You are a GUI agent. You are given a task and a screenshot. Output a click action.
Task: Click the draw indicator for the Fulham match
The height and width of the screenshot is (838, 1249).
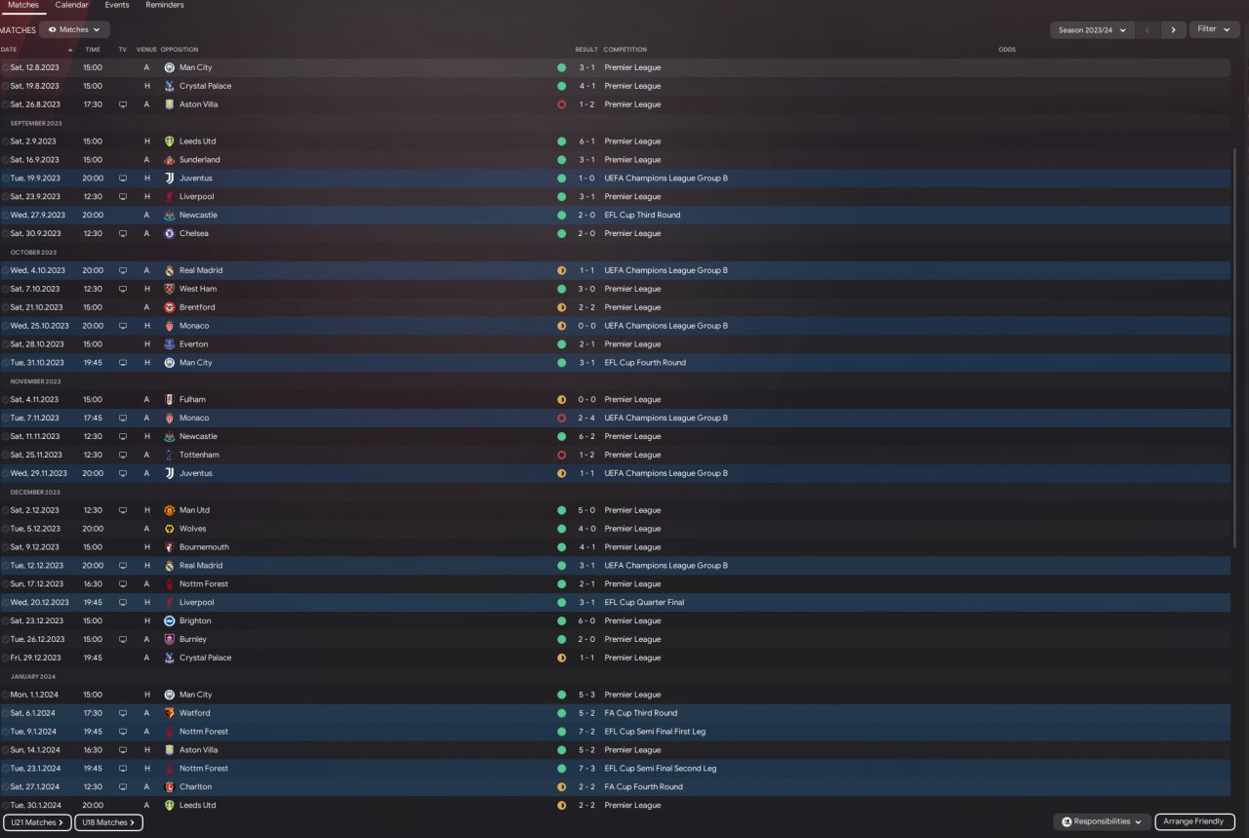point(561,400)
